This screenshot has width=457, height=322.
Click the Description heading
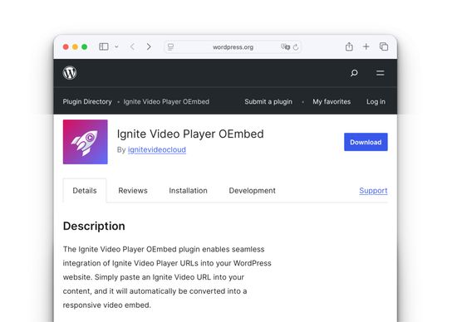click(x=94, y=227)
